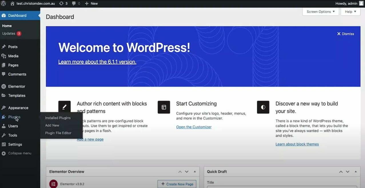Select Add New in Plugins flyout
Screen dimensions: 365x188
click(x=52, y=125)
